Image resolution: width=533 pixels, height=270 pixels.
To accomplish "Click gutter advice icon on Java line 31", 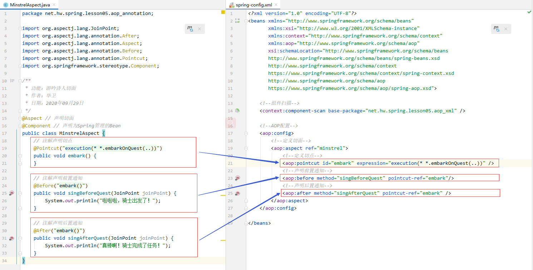I will (11, 238).
